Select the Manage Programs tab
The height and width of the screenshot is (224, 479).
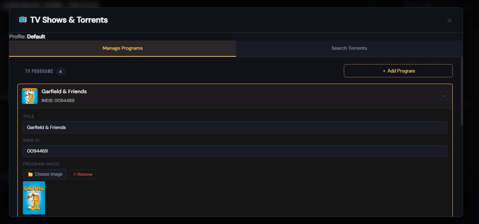click(123, 48)
